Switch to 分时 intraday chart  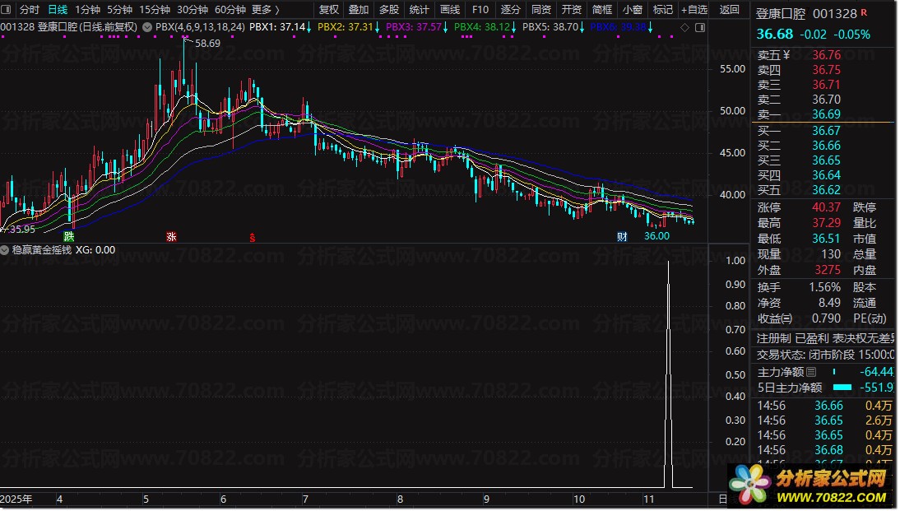[30, 9]
